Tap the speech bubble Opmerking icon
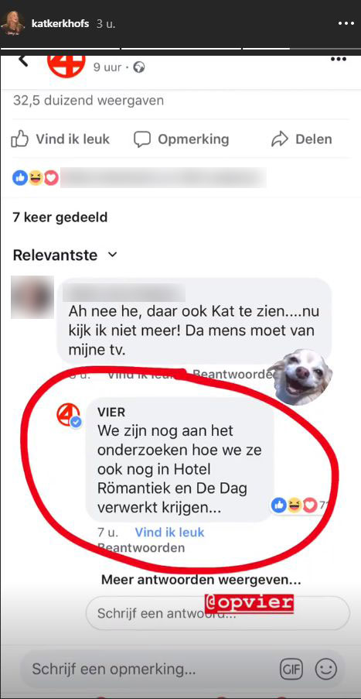Image resolution: width=361 pixels, height=699 pixels. pyautogui.click(x=142, y=139)
